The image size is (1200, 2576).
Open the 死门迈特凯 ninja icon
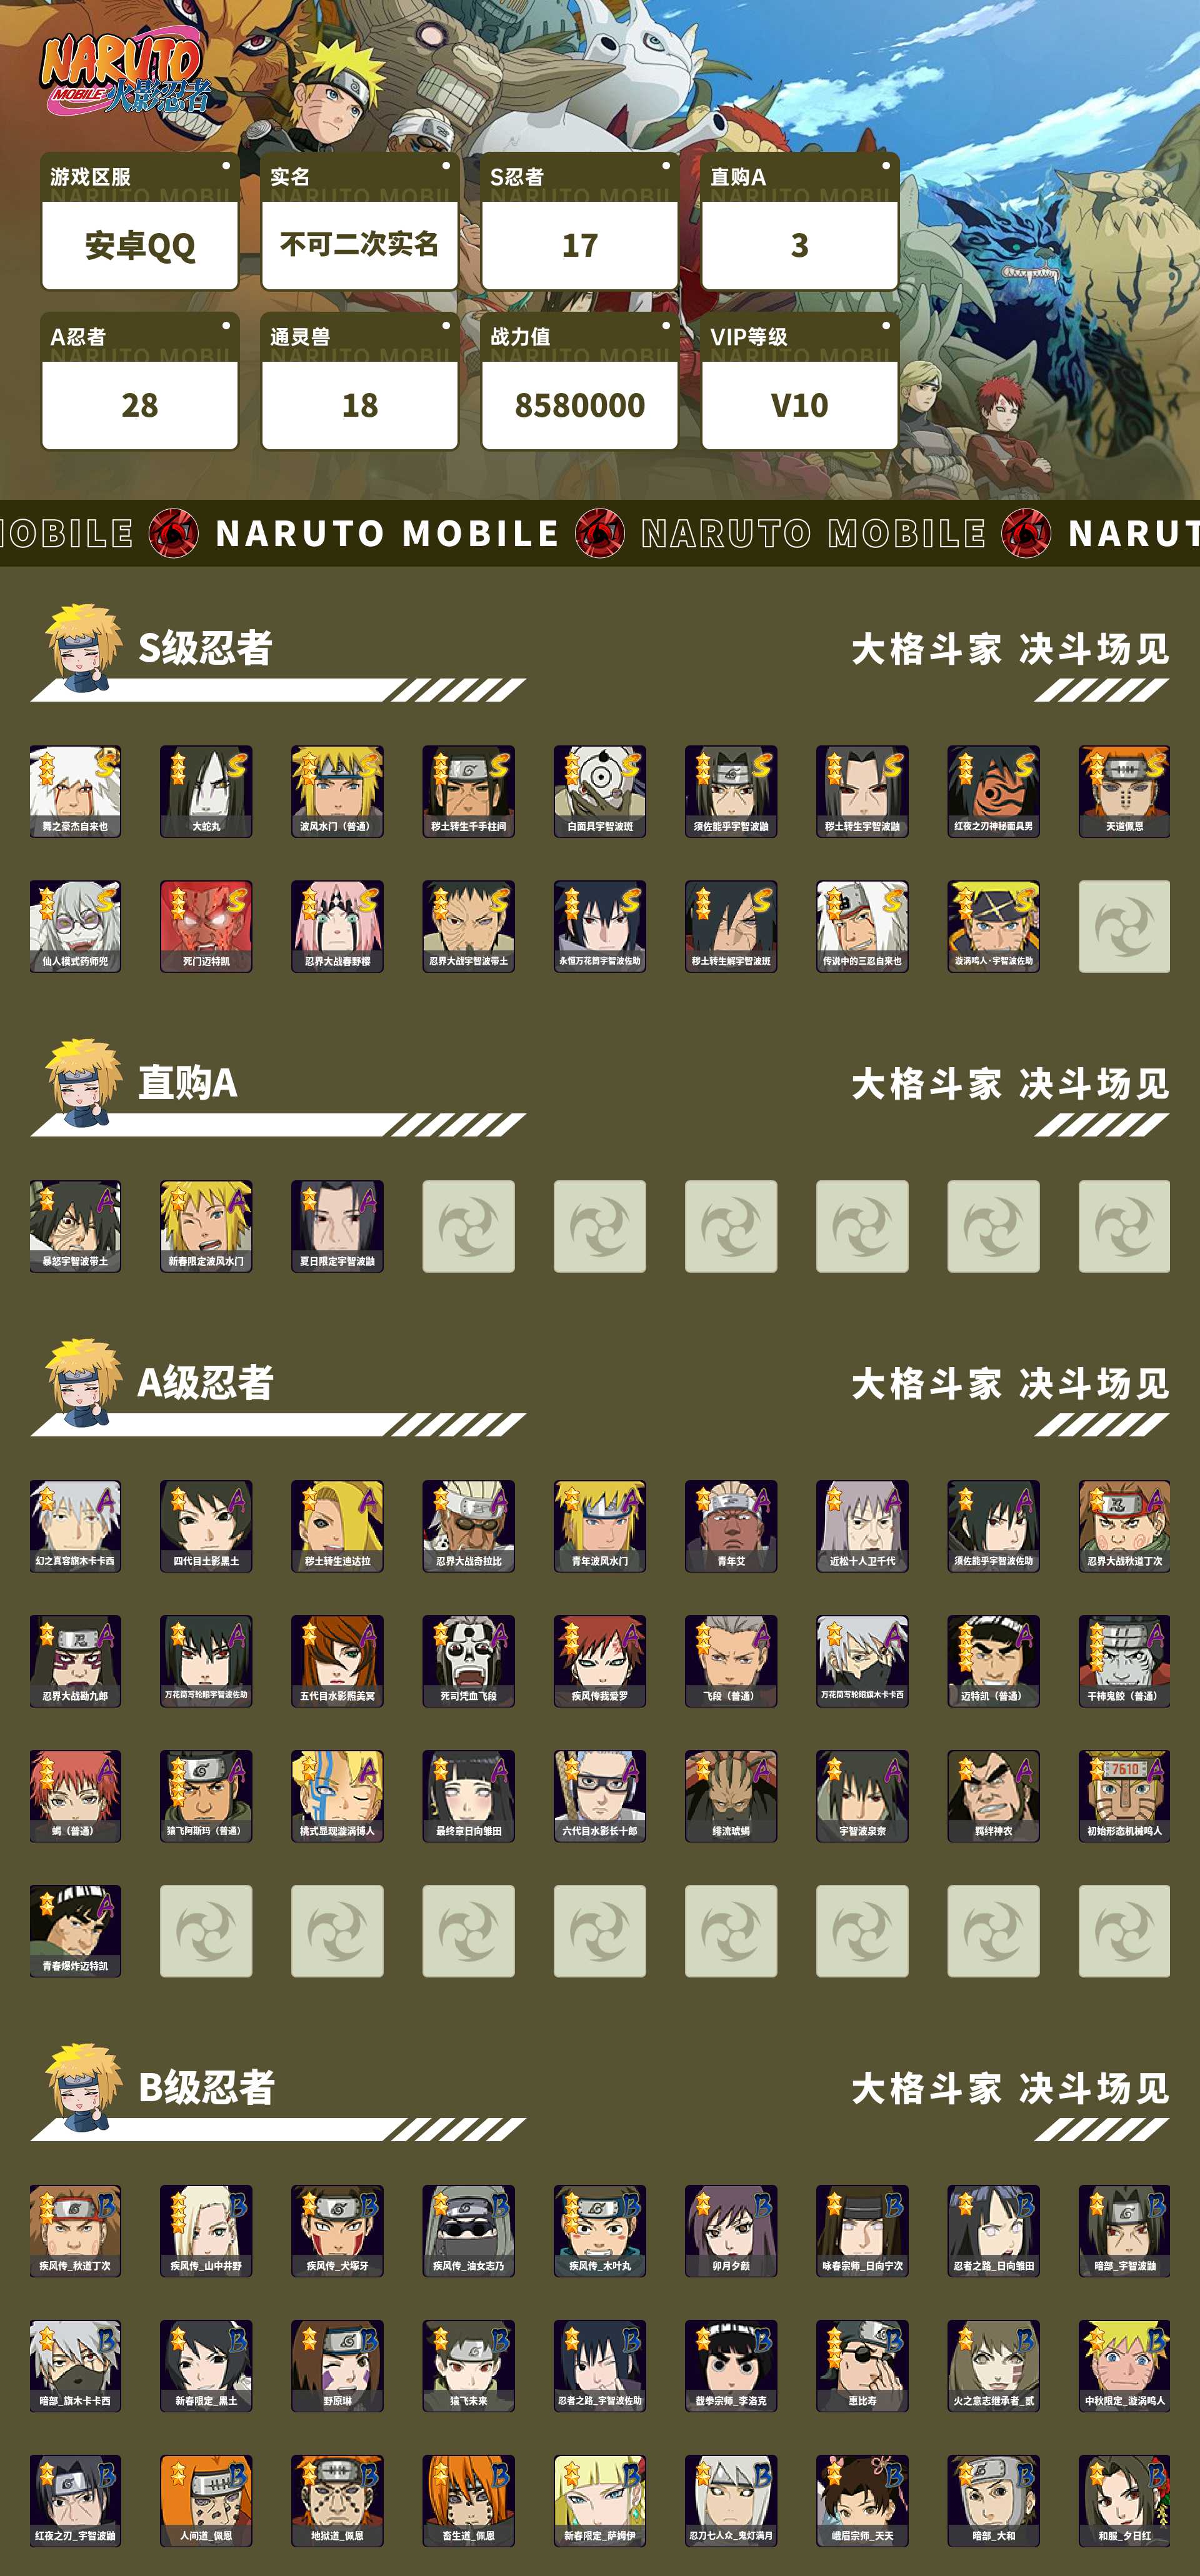point(206,926)
